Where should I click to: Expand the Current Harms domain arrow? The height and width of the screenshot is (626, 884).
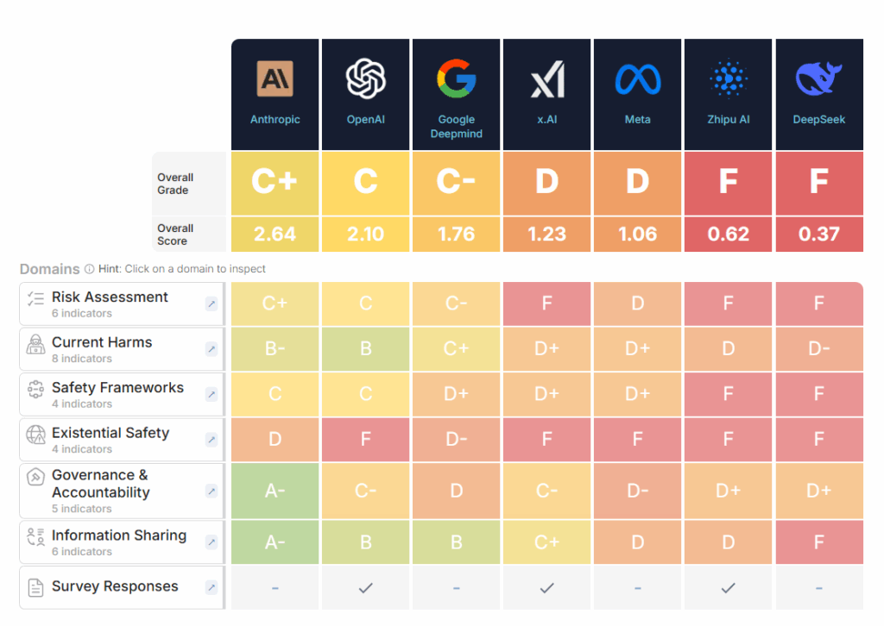point(212,349)
